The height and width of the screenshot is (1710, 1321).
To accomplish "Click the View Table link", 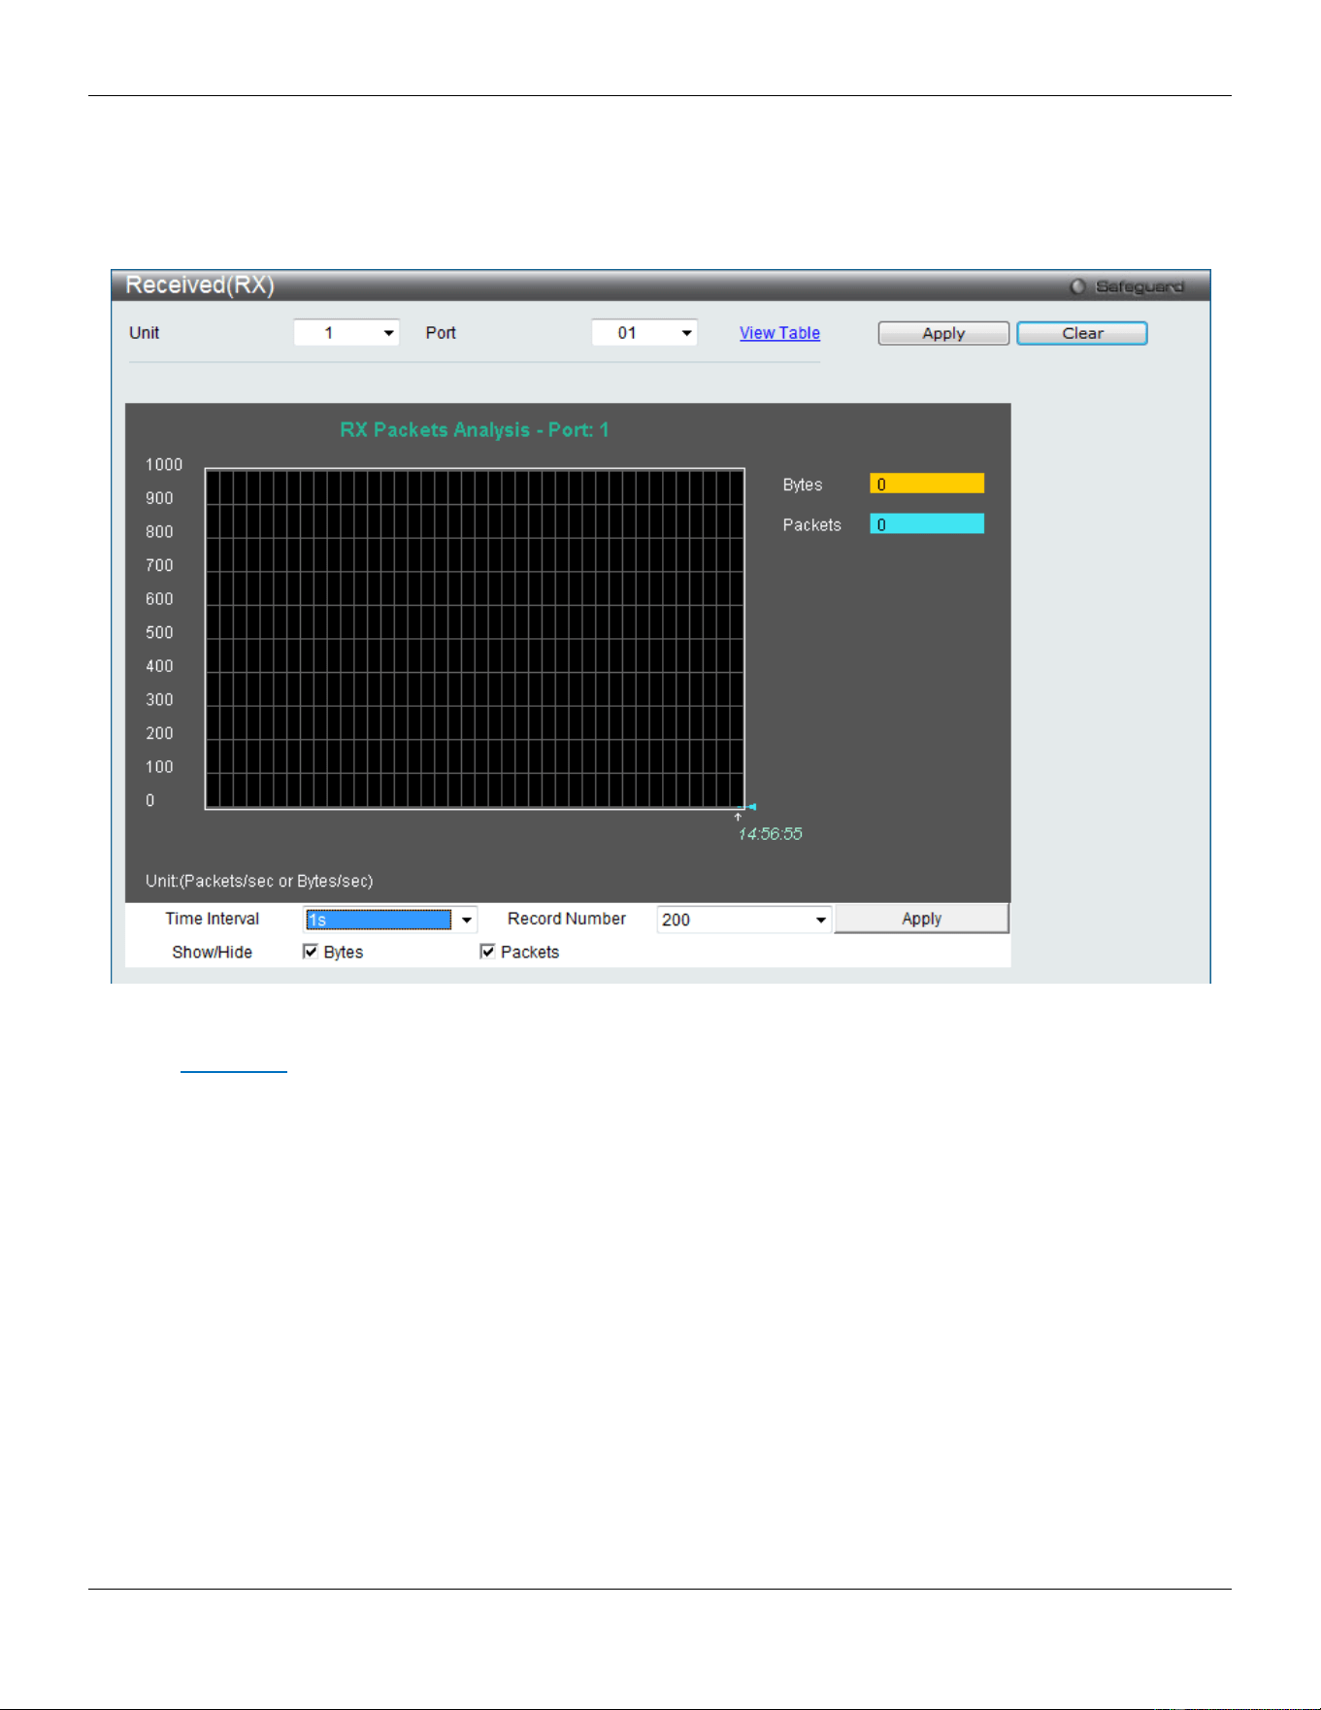I will [x=779, y=333].
